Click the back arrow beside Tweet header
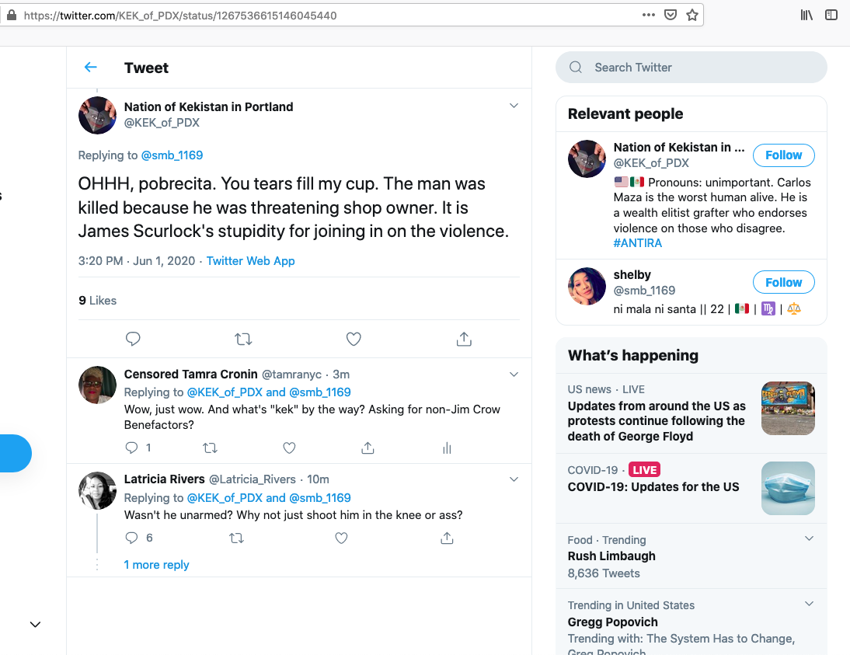 pos(91,68)
